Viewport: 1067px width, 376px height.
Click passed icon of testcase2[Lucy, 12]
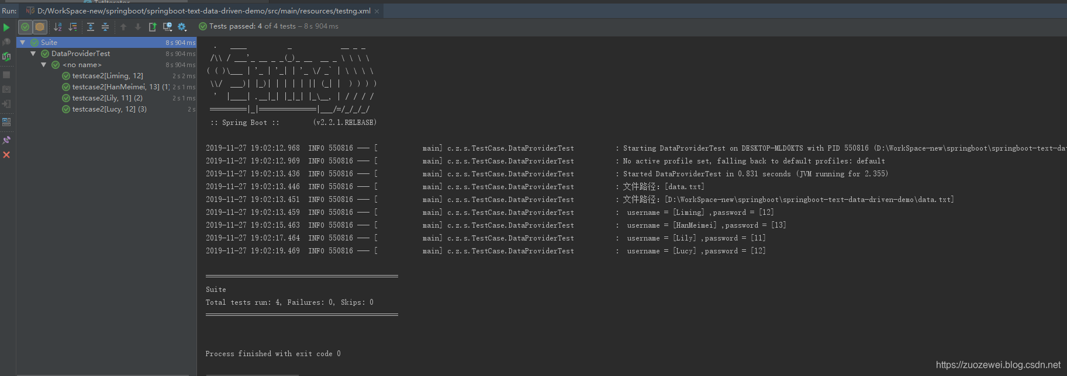[66, 109]
